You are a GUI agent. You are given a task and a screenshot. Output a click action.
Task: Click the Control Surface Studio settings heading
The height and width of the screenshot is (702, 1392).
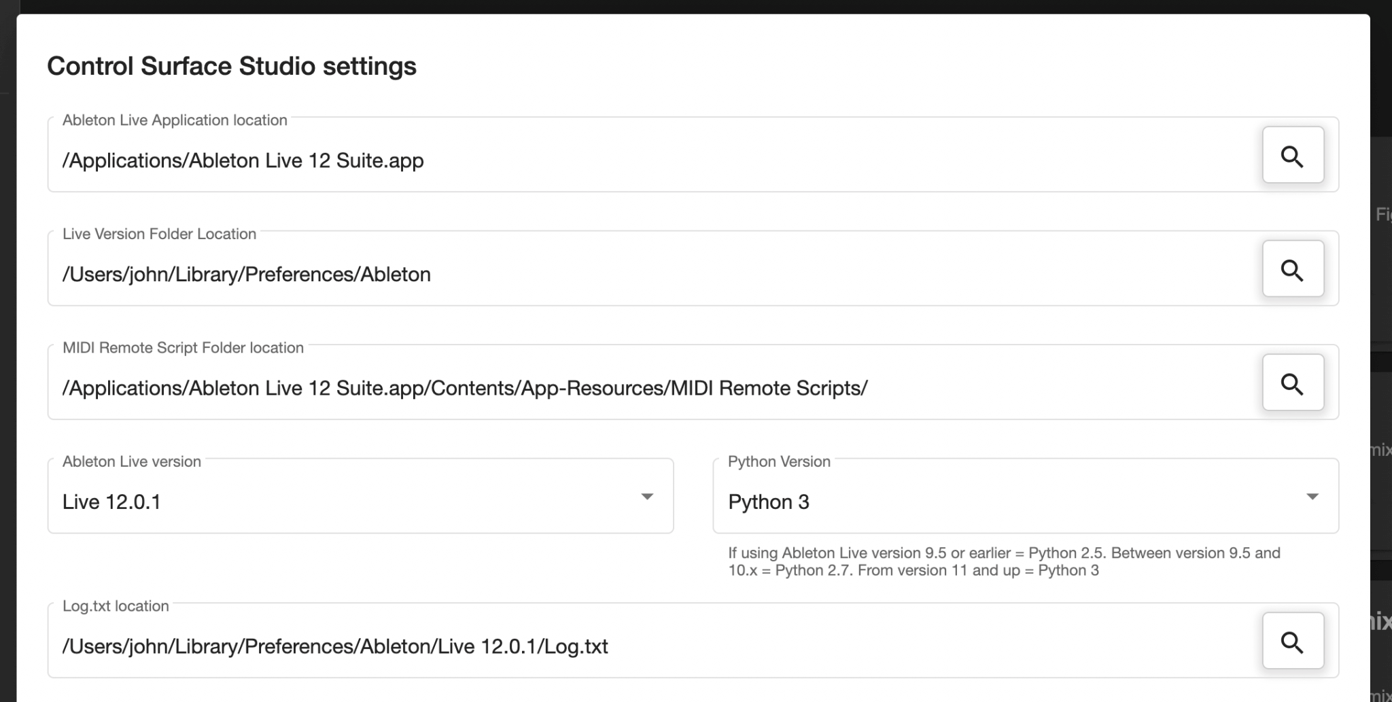click(x=232, y=66)
